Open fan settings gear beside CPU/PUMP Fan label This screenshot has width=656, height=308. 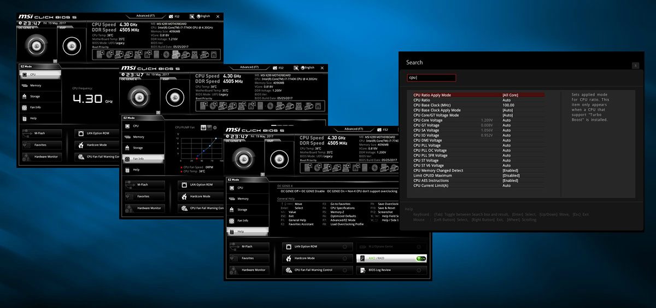215,127
